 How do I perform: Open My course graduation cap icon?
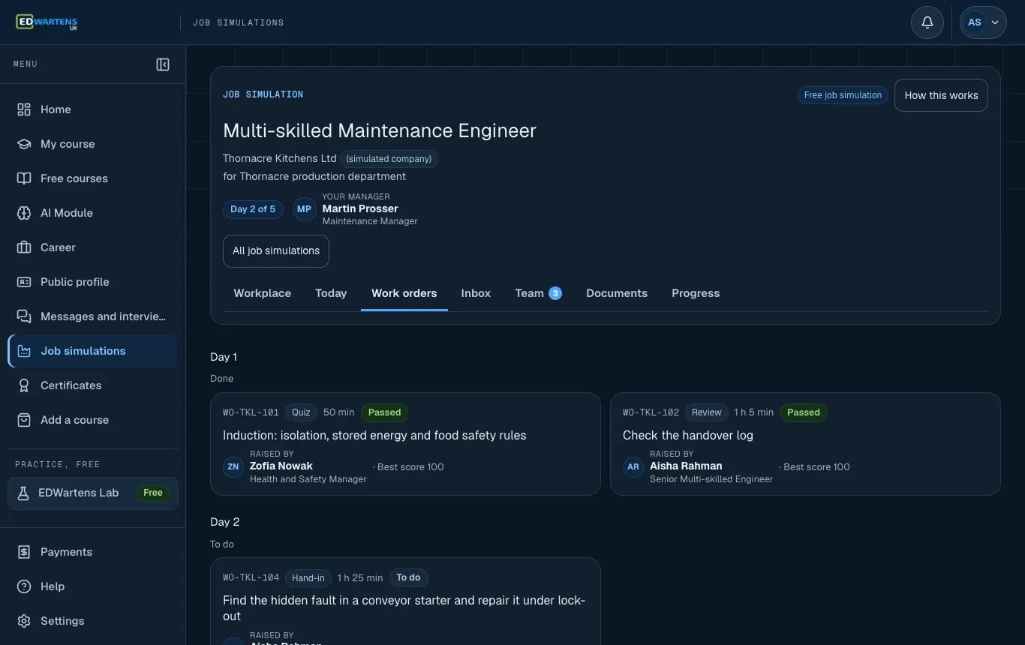coord(24,144)
